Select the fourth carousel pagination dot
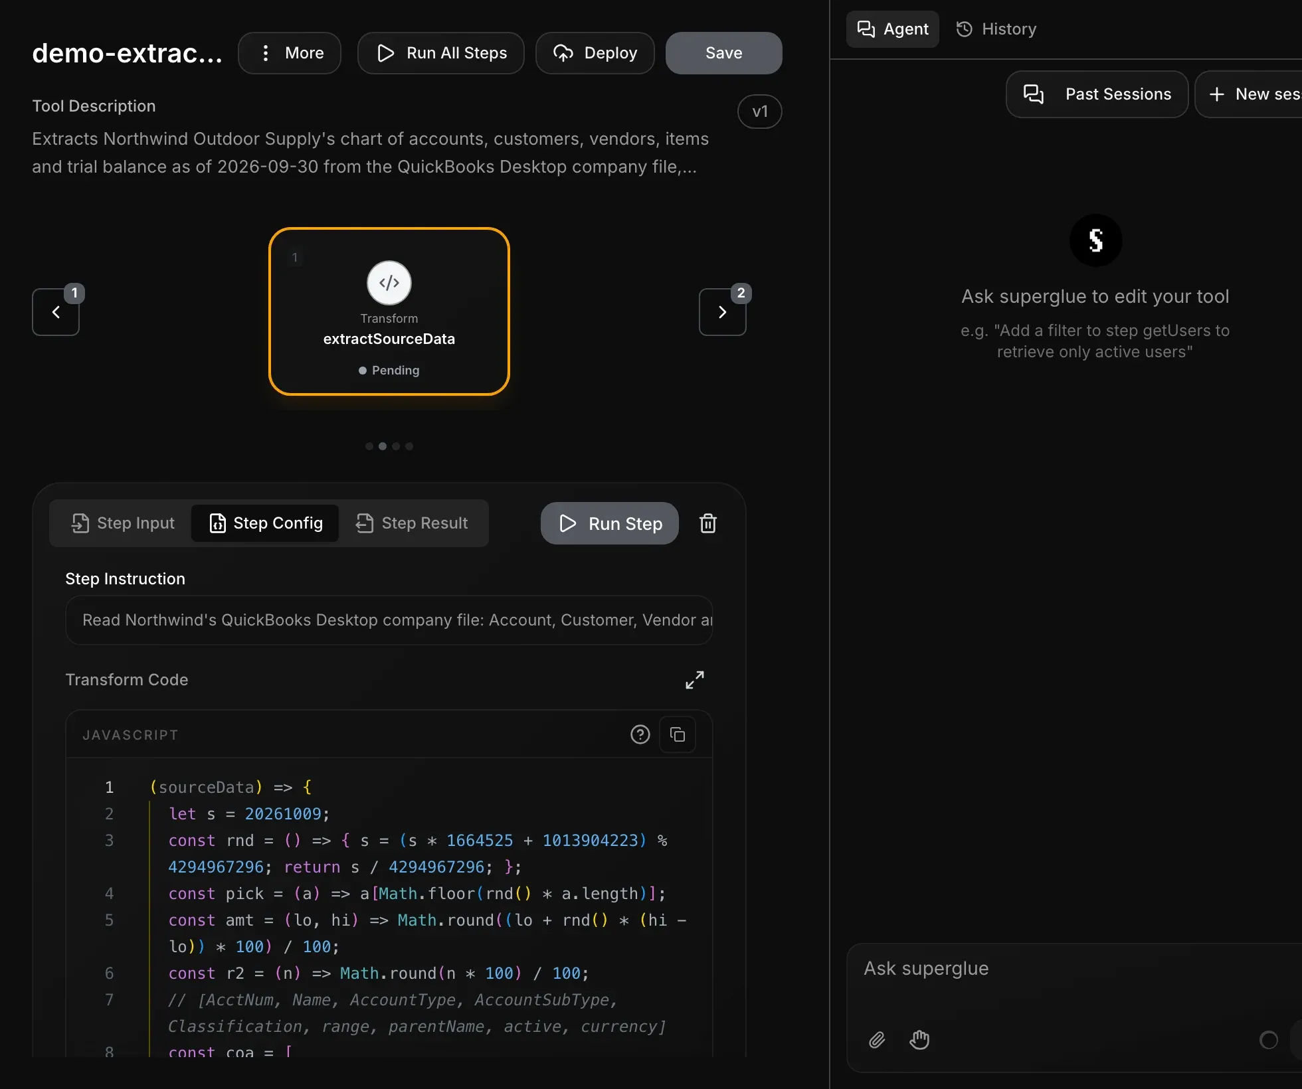This screenshot has height=1089, width=1302. pyautogui.click(x=409, y=446)
